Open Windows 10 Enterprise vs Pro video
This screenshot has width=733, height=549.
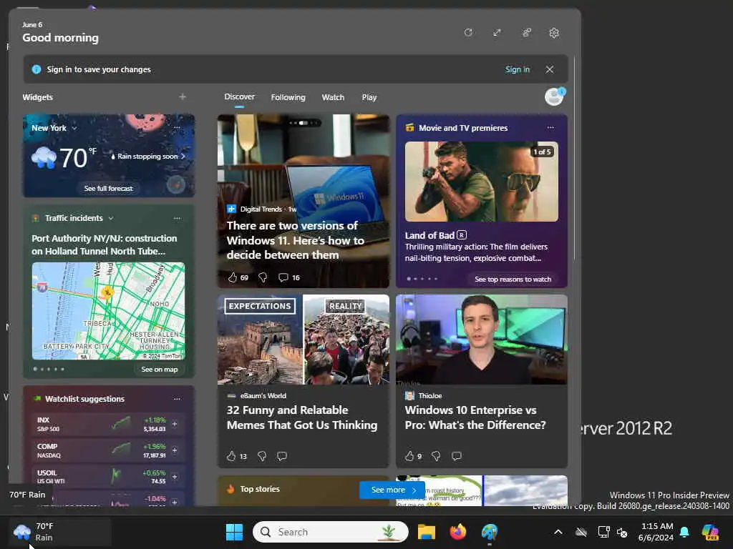(x=475, y=417)
